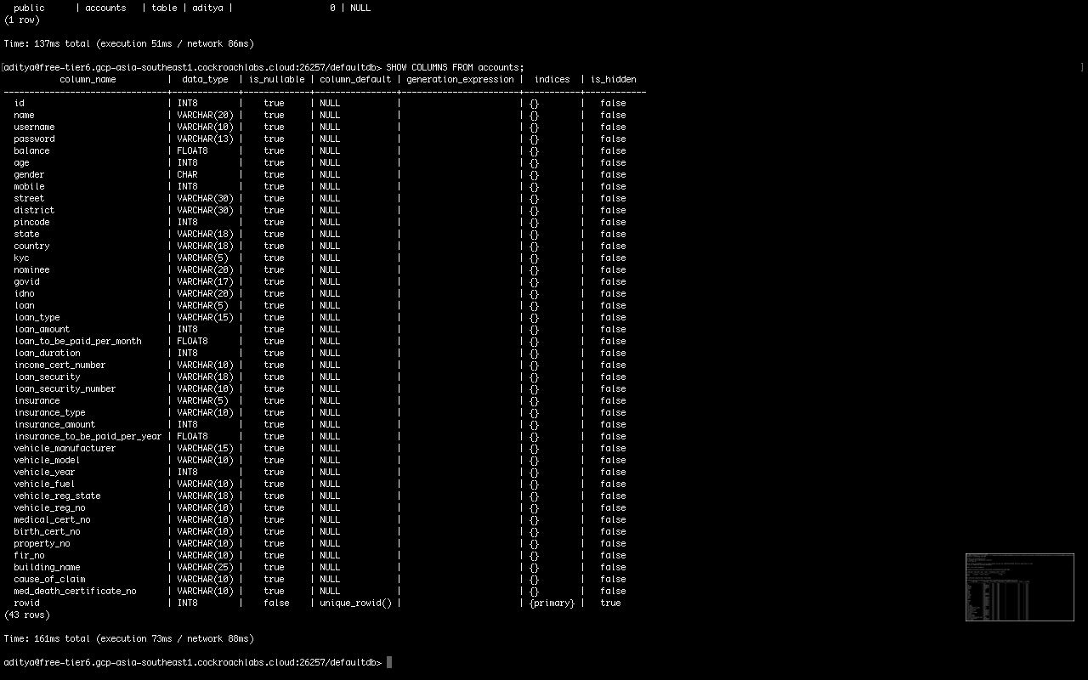Click the 'false' is_nullable value of rowid
The image size is (1088, 680).
[276, 603]
